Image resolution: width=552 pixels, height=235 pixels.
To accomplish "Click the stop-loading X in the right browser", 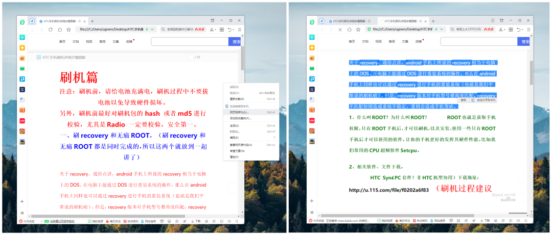I will 340,30.
